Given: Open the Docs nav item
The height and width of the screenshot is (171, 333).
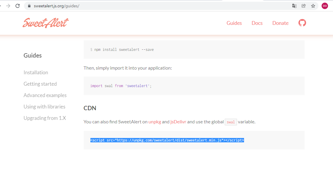Looking at the screenshot, I should (x=257, y=23).
